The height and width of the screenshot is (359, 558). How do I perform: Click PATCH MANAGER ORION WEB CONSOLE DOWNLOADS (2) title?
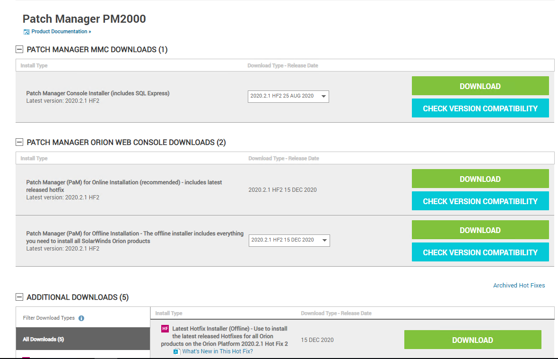126,142
